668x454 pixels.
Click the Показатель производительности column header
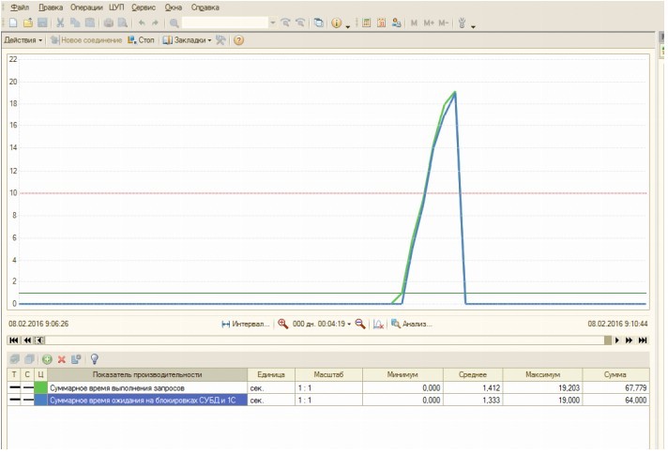(147, 375)
